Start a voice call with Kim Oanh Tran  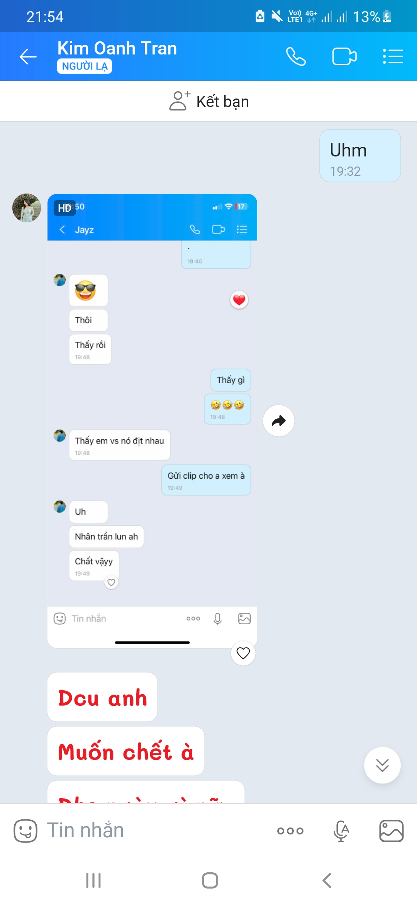pyautogui.click(x=296, y=57)
